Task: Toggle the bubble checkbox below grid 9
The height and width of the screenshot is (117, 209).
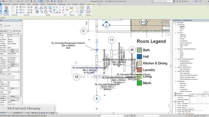Action: [x=97, y=109]
